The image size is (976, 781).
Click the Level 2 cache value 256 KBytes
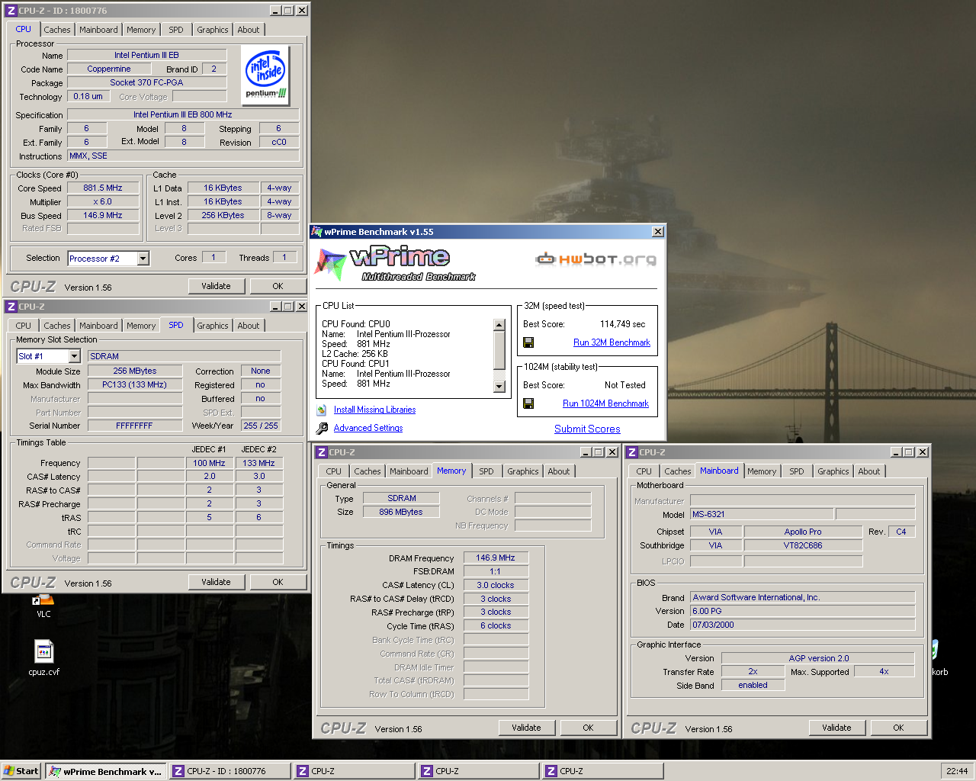click(223, 215)
